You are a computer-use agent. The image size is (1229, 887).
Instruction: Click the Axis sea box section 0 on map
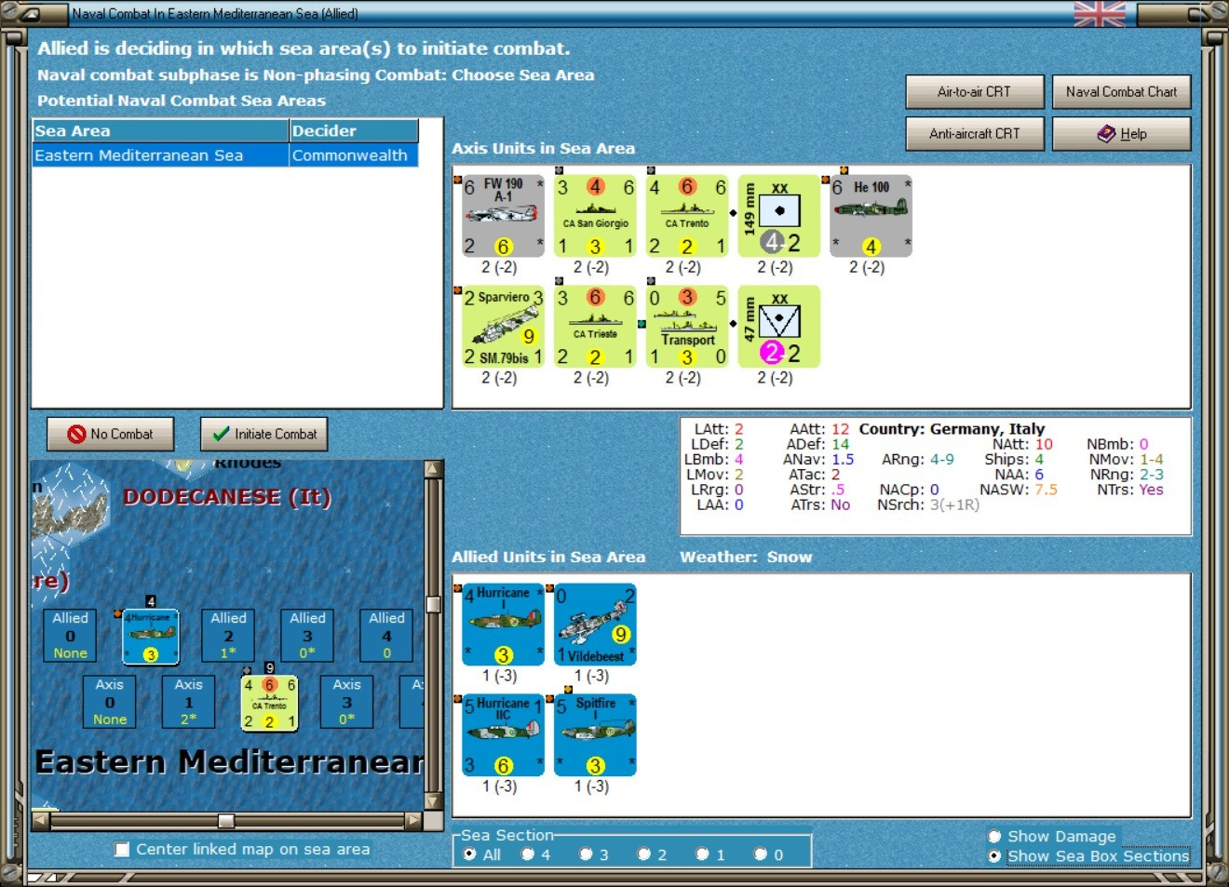click(x=110, y=702)
